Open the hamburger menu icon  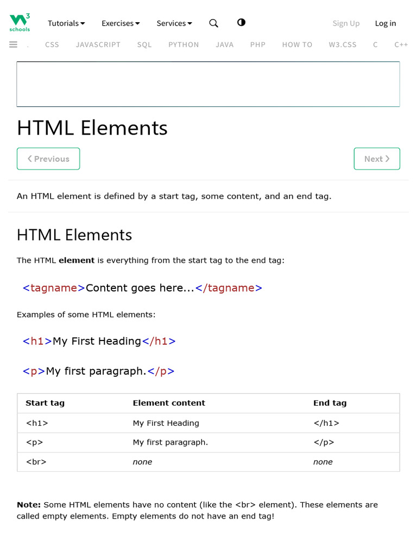pos(14,45)
